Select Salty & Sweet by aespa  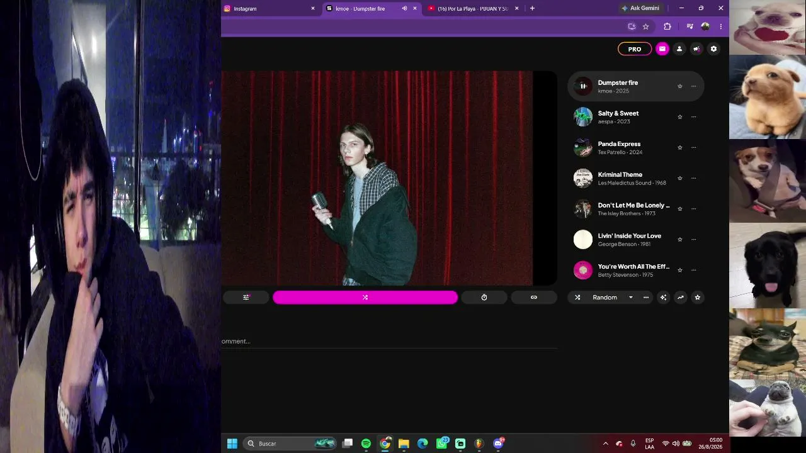point(636,117)
